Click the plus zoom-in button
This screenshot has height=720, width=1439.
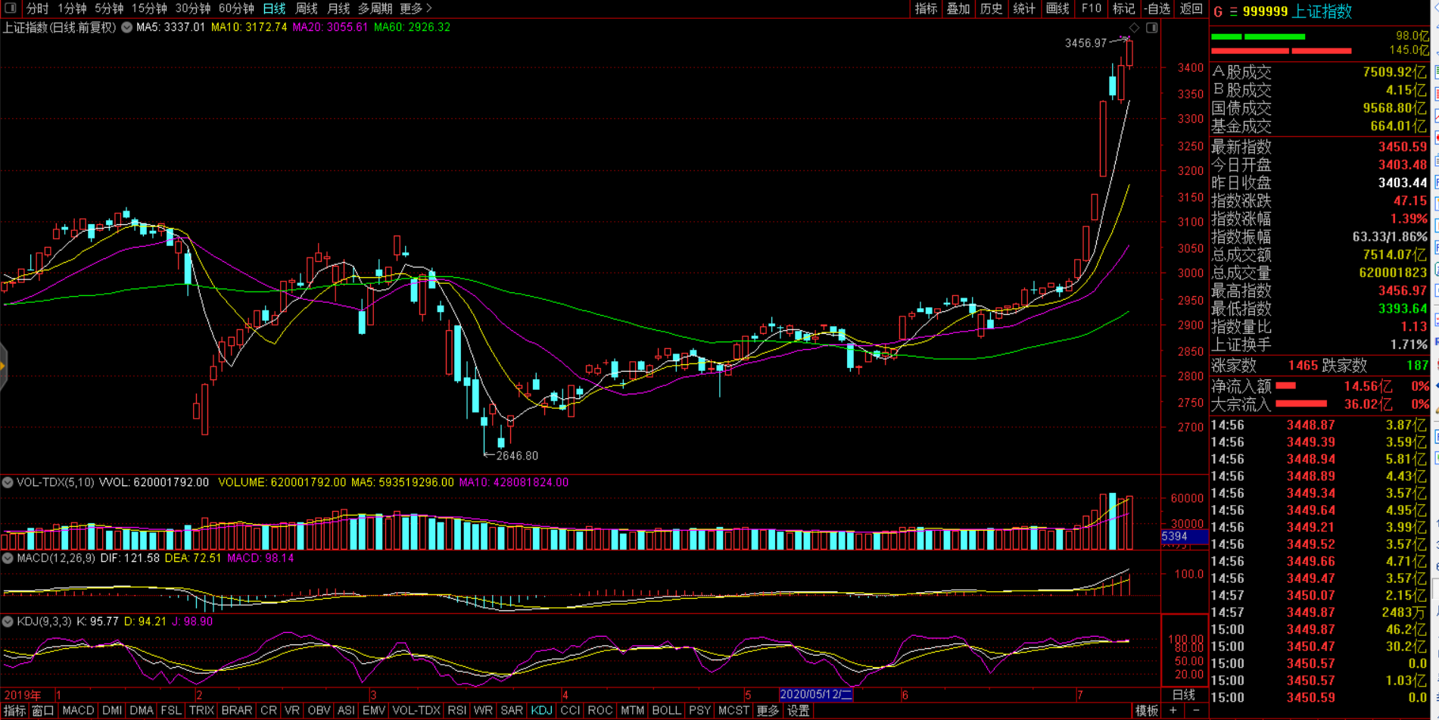(x=1173, y=710)
